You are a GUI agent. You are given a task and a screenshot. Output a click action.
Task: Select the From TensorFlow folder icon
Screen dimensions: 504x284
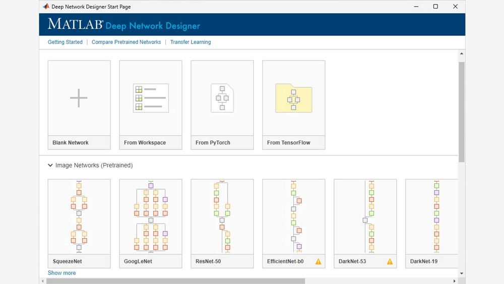click(293, 98)
